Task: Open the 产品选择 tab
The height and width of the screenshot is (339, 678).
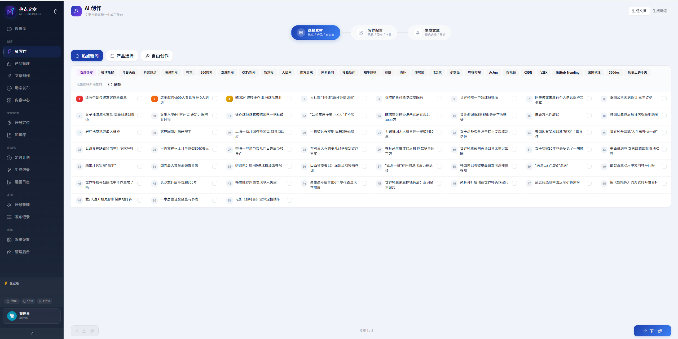Action: [x=122, y=56]
